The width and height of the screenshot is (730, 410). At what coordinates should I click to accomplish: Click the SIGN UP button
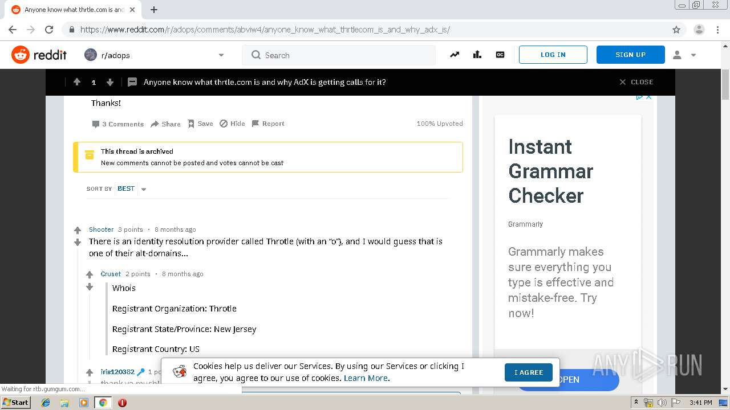[x=631, y=55]
